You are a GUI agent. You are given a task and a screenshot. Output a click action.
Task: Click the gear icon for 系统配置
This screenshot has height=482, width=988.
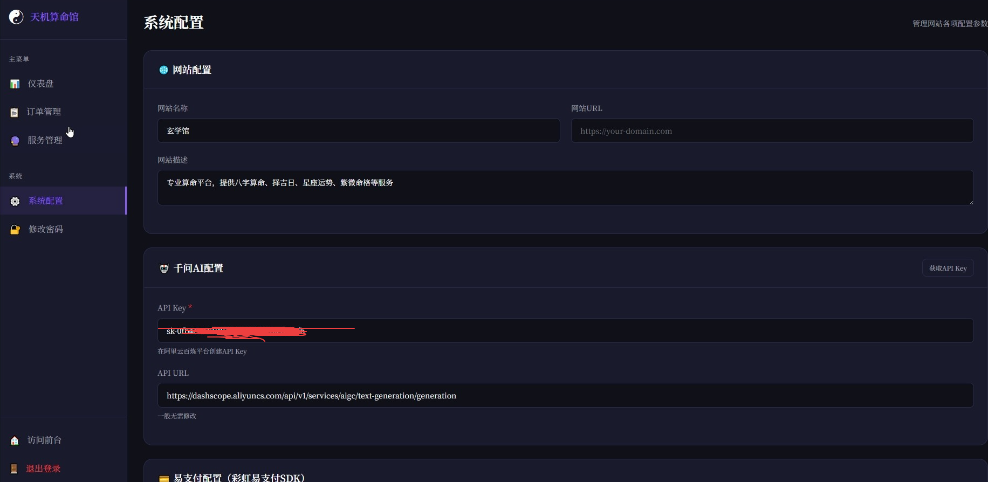tap(15, 201)
